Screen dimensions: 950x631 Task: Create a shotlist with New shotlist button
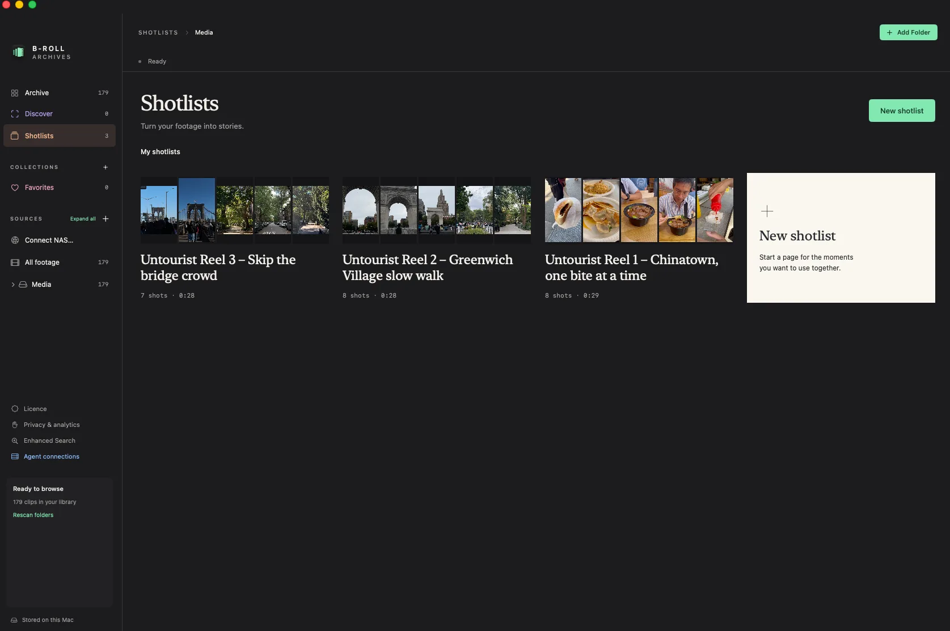point(902,111)
